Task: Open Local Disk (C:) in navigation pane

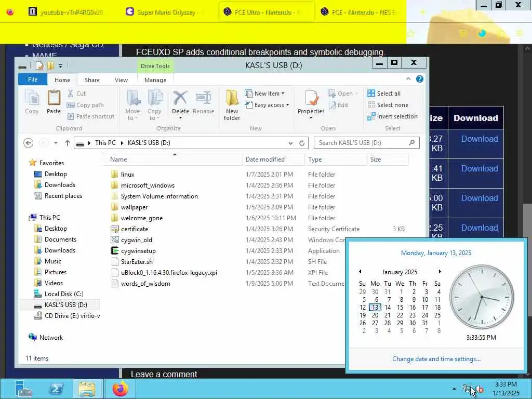Action: (x=64, y=294)
